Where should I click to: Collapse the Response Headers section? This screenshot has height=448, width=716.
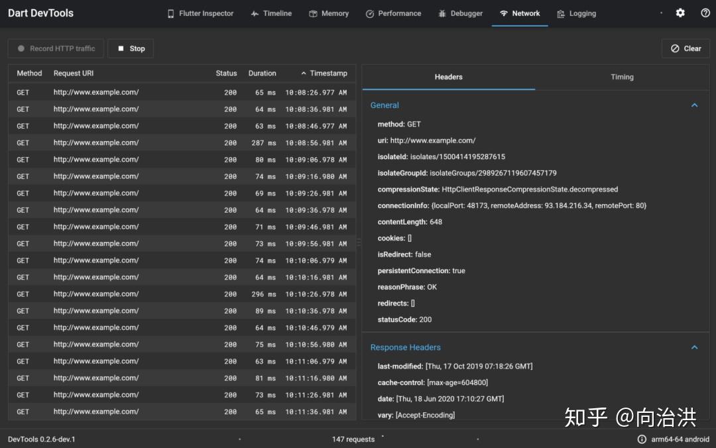pos(694,347)
